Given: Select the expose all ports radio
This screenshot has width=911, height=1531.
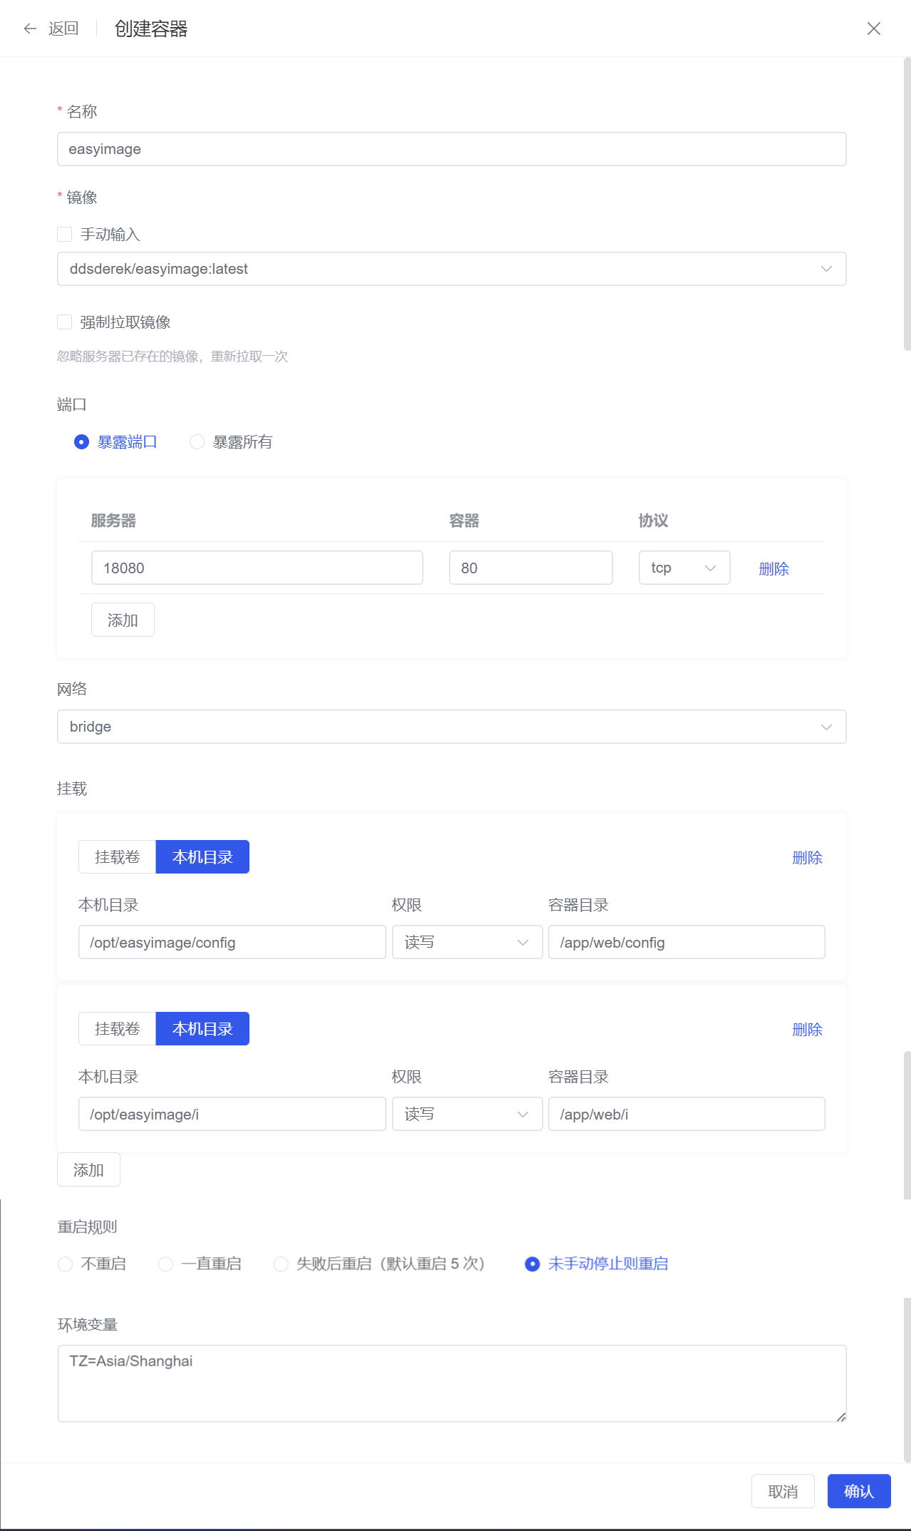Looking at the screenshot, I should coord(197,442).
